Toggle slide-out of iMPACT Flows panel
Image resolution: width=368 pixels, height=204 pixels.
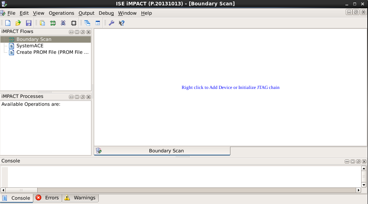tap(71, 32)
